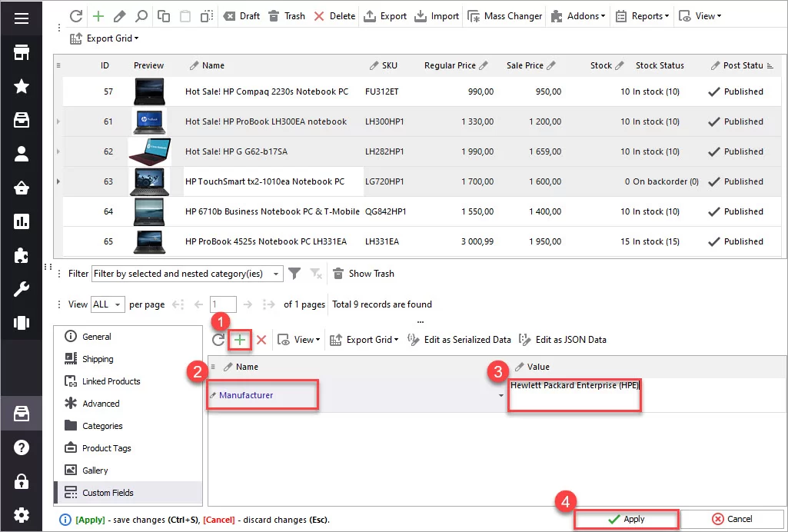Viewport: 788px width, 532px height.
Task: Click the Apply button to save changes
Action: click(x=626, y=519)
